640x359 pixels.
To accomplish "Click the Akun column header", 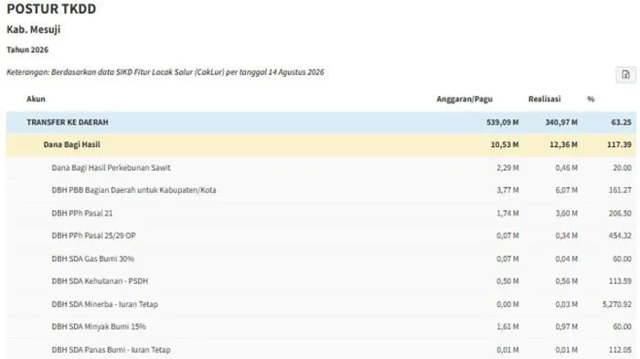I will click(36, 99).
